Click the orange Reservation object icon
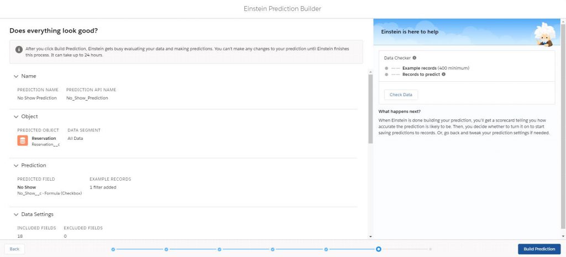The width and height of the screenshot is (566, 257). [23, 140]
